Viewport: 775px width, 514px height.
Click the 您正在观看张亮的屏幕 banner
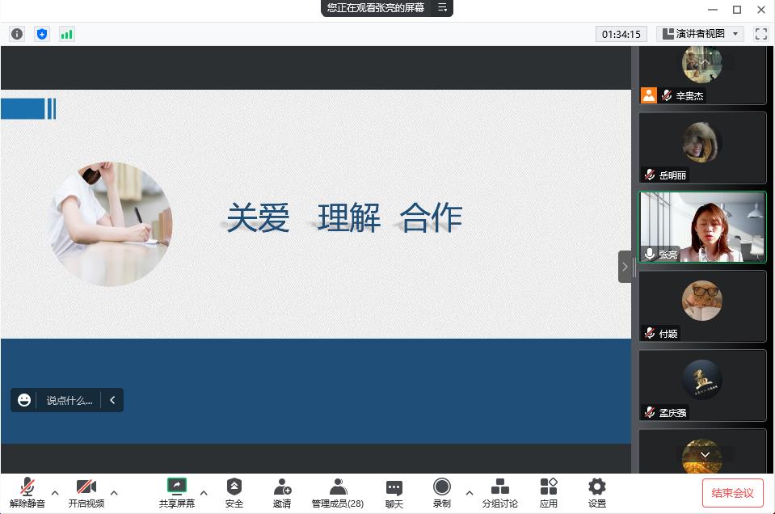pos(376,7)
